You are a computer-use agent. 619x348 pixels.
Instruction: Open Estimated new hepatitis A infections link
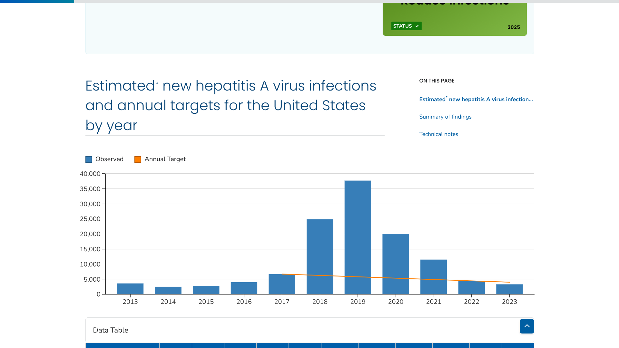[x=476, y=99]
